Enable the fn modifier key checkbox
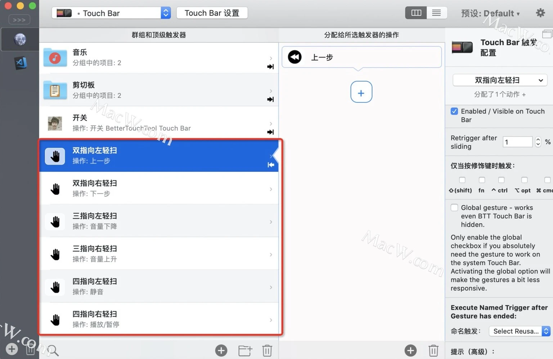The height and width of the screenshot is (359, 553). [482, 180]
